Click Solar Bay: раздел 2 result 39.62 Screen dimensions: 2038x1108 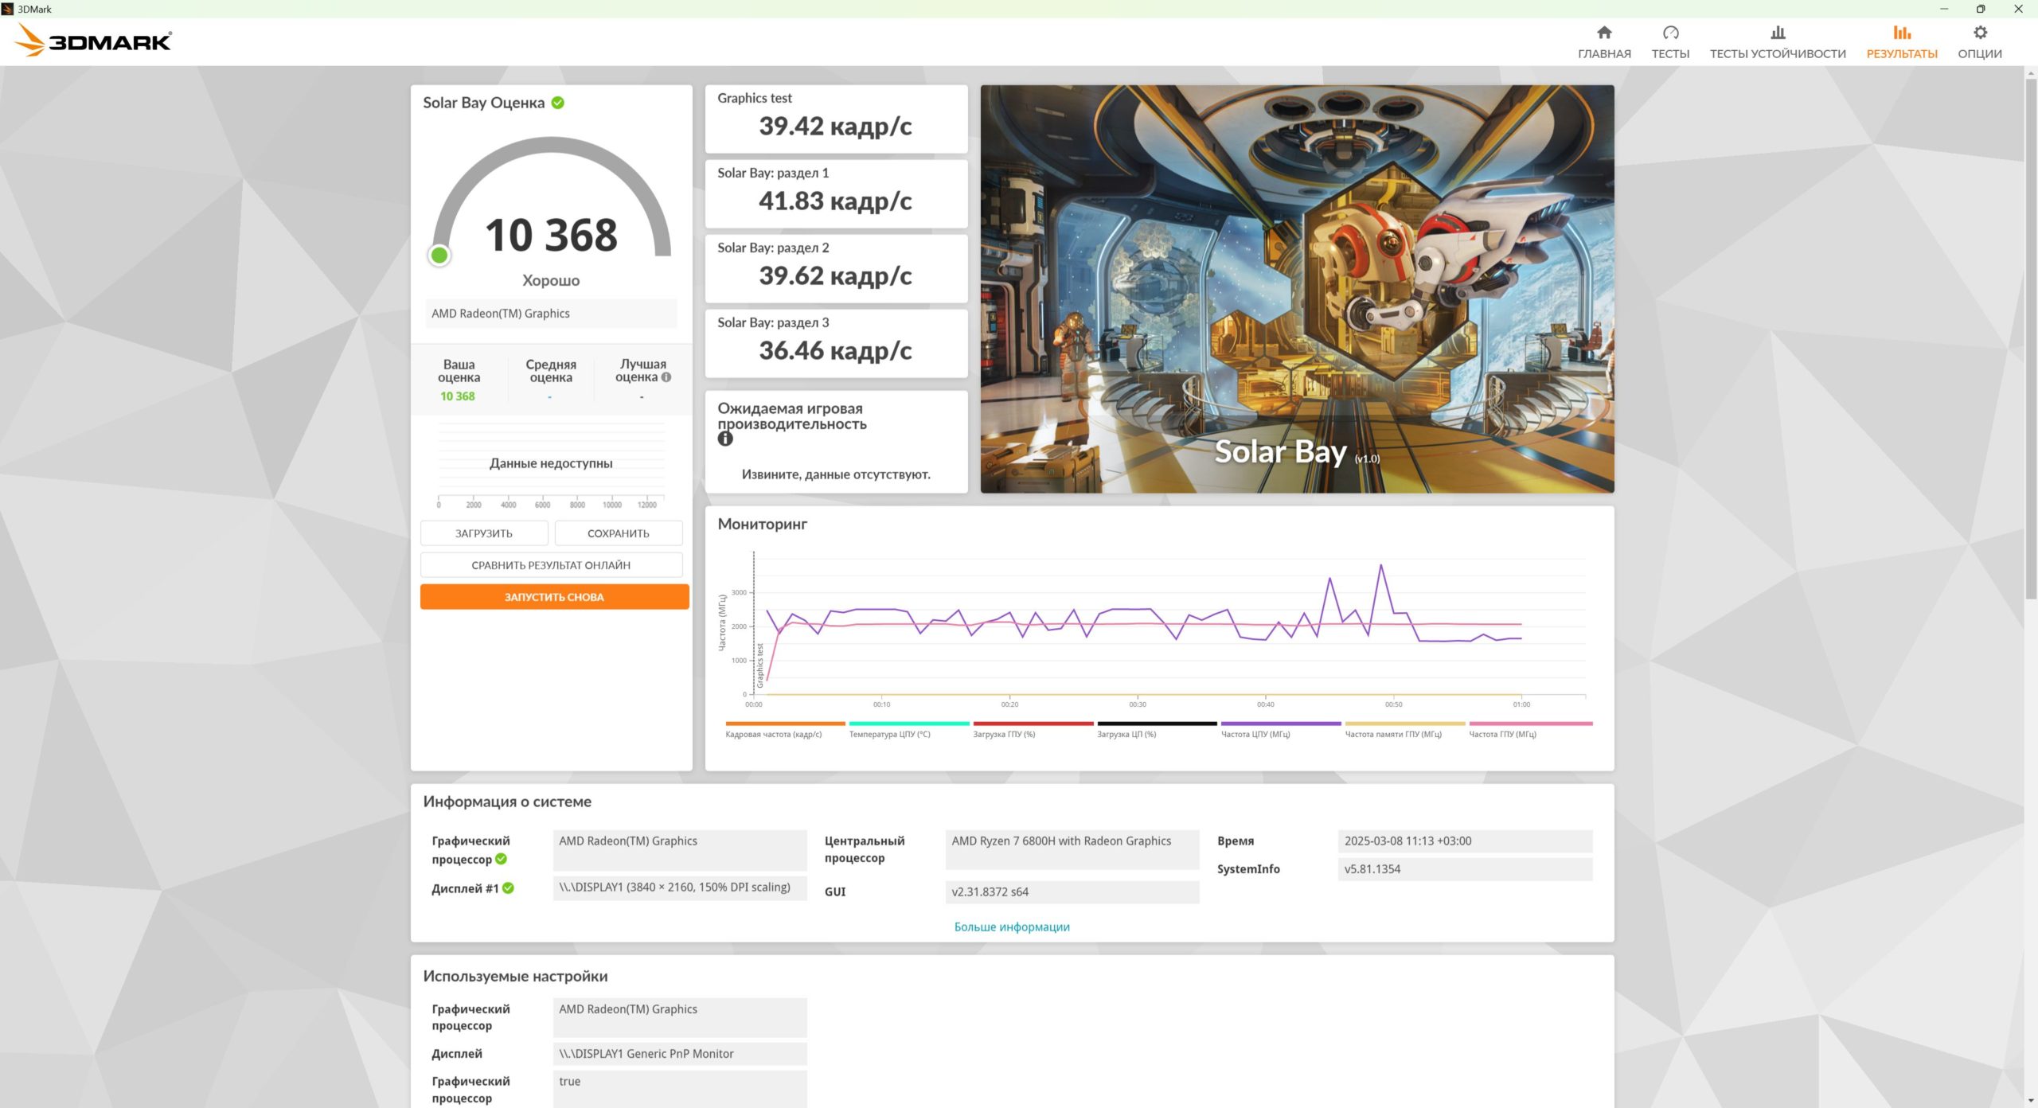836,268
